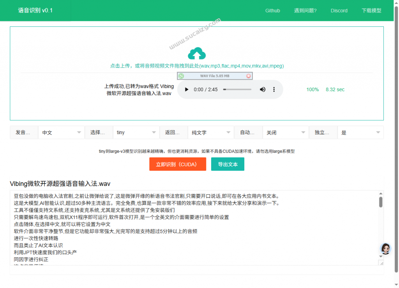Expand the 纯文字 output format dropdown
The image size is (399, 288).
pos(211,133)
